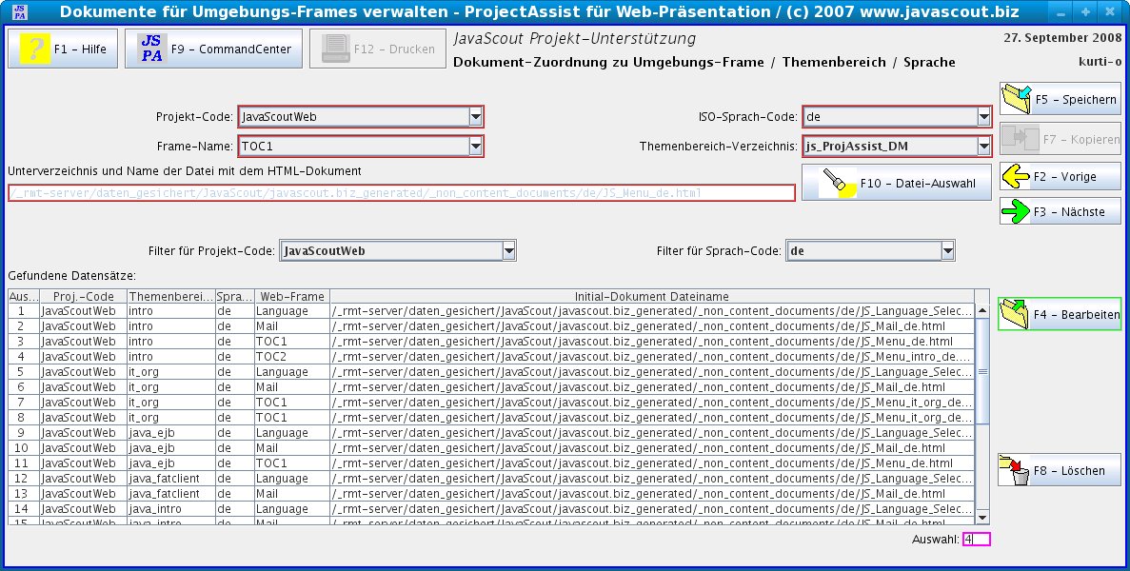Open the Filter für Sprach-Code dropdown
1130x571 pixels.
tap(947, 251)
